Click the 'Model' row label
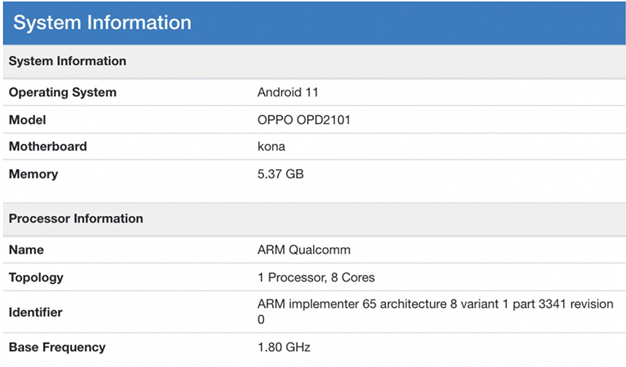This screenshot has width=626, height=367. [x=27, y=120]
